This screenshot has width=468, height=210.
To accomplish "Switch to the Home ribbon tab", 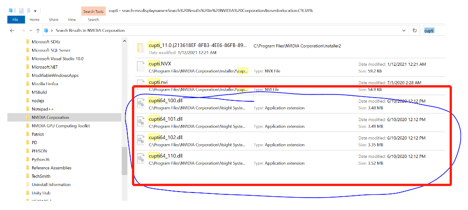I will 34,19.
